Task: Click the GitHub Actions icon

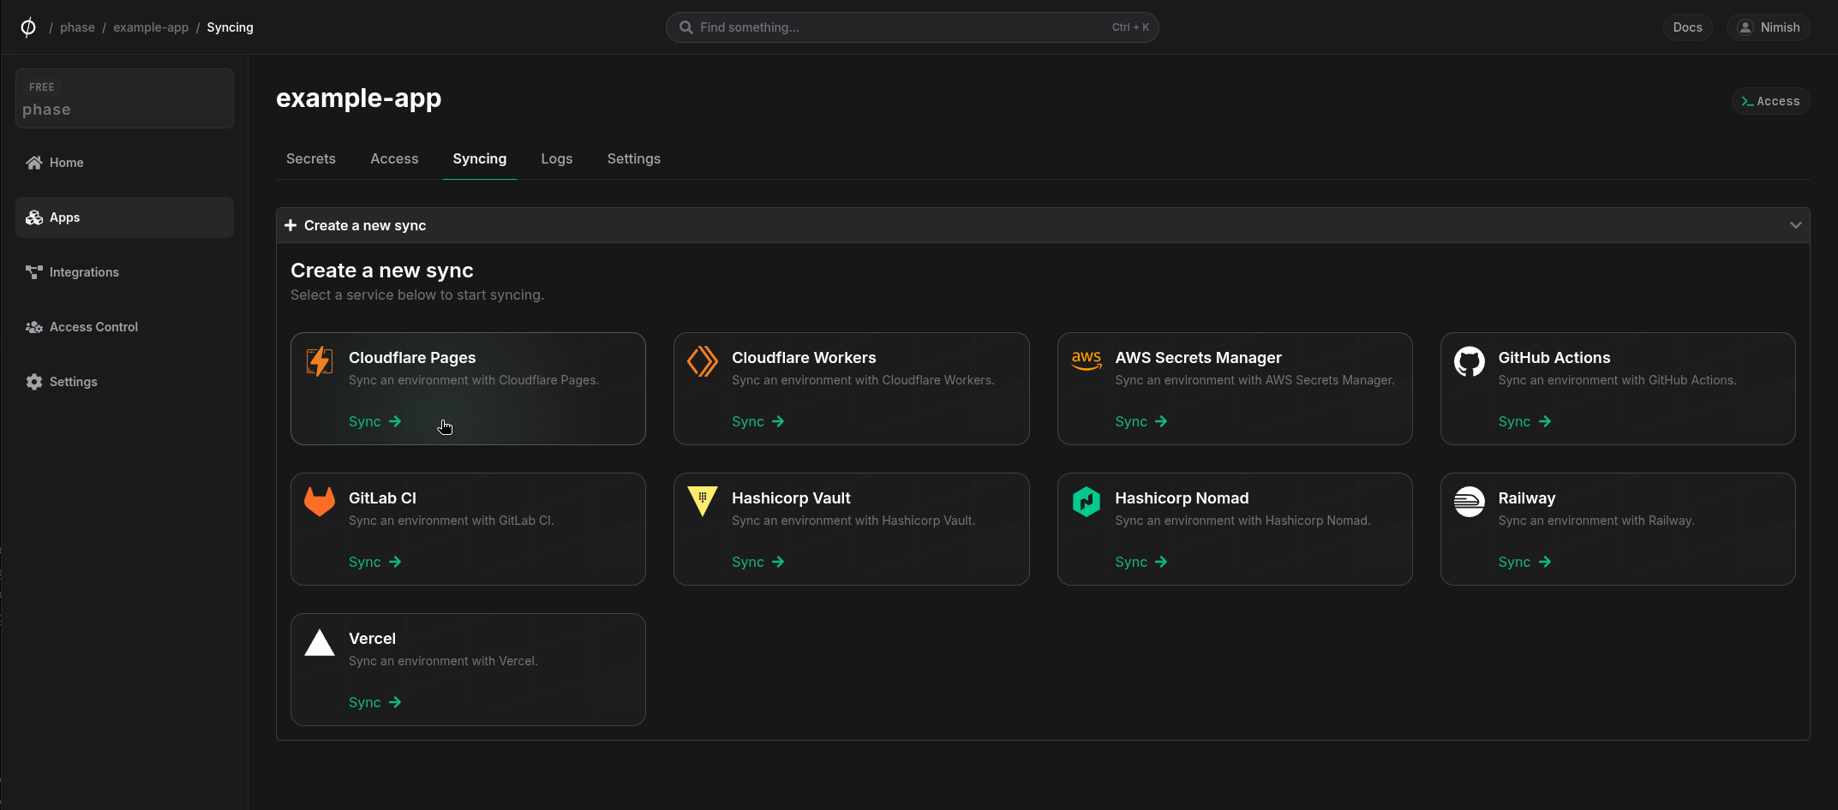Action: [1469, 360]
